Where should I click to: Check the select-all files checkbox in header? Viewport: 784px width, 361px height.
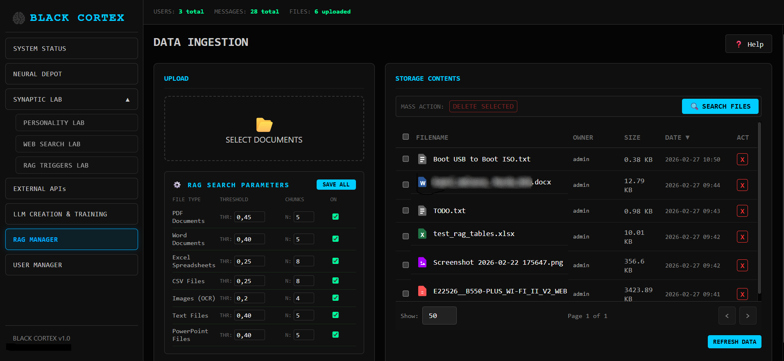[406, 137]
